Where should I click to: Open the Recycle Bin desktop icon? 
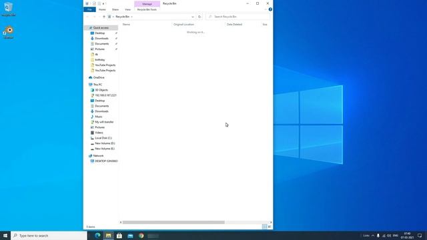(x=9, y=9)
